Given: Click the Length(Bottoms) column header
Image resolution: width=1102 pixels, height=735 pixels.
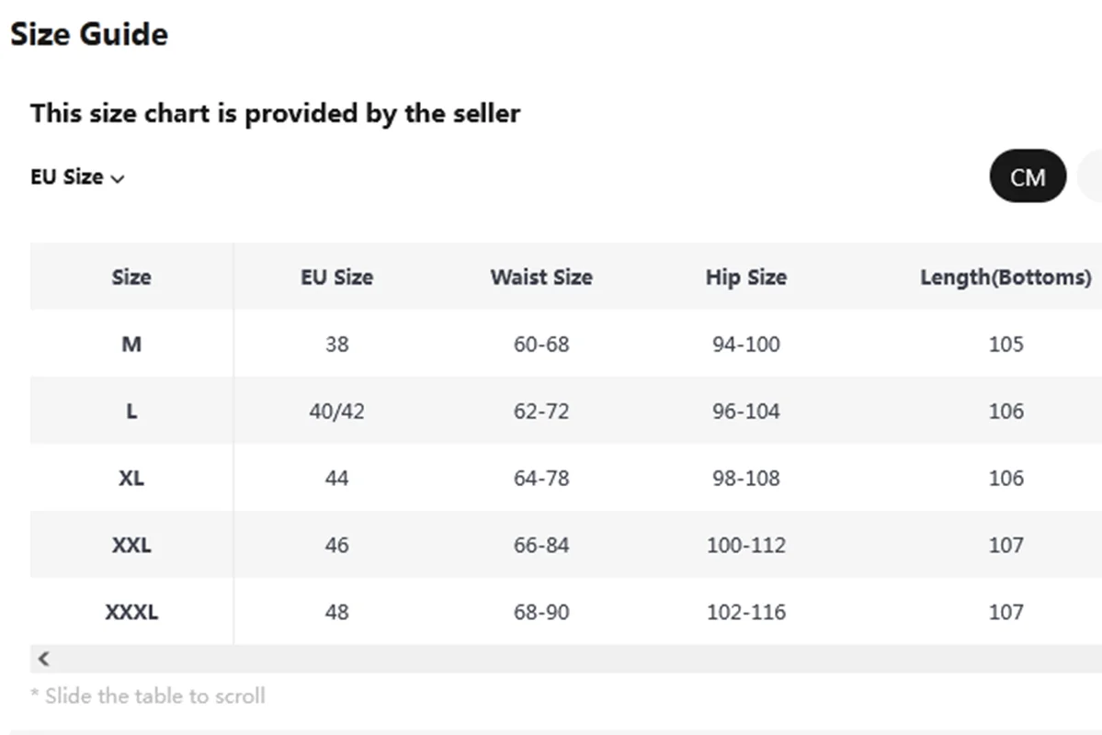Looking at the screenshot, I should point(1005,277).
